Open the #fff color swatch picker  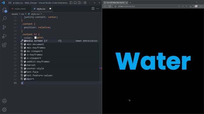point(35,38)
